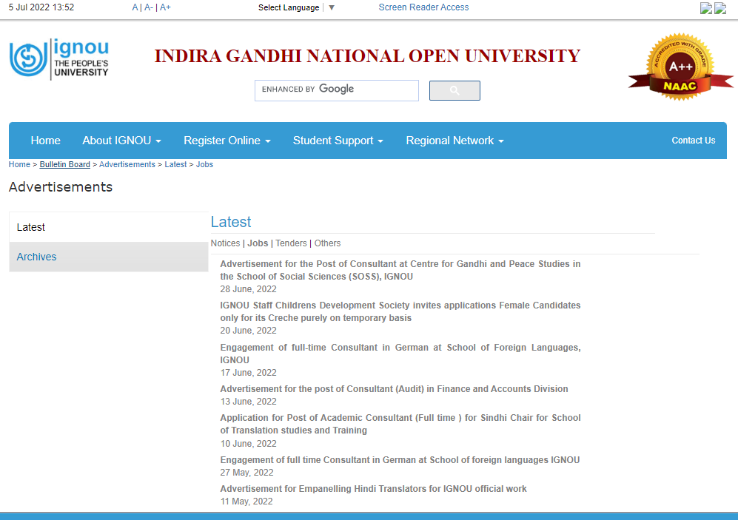Viewport: 738px width, 520px height.
Task: Enlarge text using the A+ icon
Action: coord(164,7)
